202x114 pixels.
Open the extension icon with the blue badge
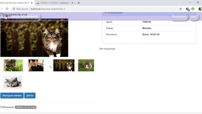pos(188,9)
